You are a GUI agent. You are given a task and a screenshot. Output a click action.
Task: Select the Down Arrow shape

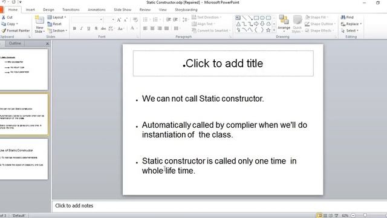point(262,24)
